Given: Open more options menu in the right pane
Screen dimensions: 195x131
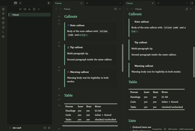Looking at the screenshot, I should point(191,9).
